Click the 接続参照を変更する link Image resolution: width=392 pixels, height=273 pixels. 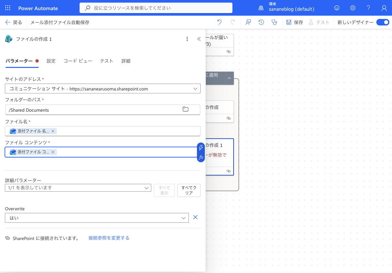coord(109,238)
